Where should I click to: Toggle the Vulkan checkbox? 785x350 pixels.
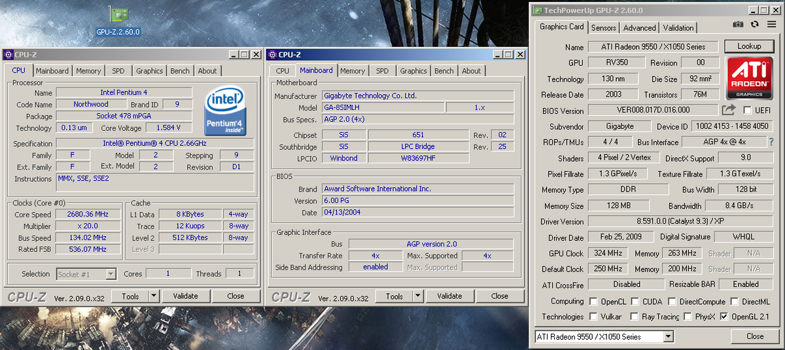(593, 317)
